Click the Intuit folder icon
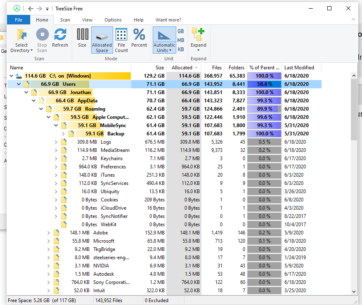 tap(57, 290)
